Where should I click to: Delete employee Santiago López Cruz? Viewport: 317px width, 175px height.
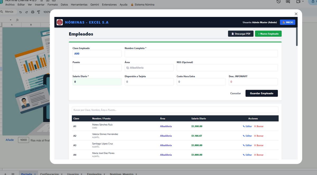tap(259, 145)
